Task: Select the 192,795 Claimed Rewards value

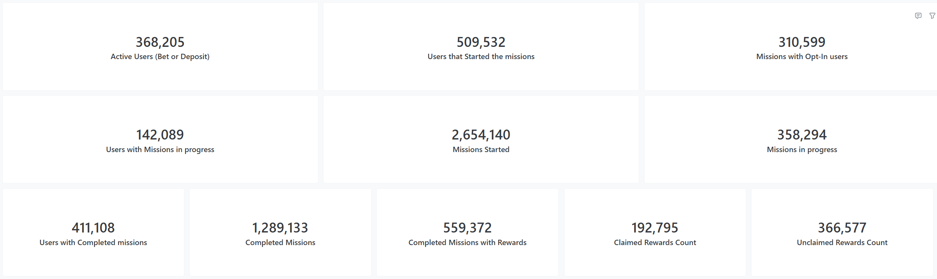Action: coord(655,228)
